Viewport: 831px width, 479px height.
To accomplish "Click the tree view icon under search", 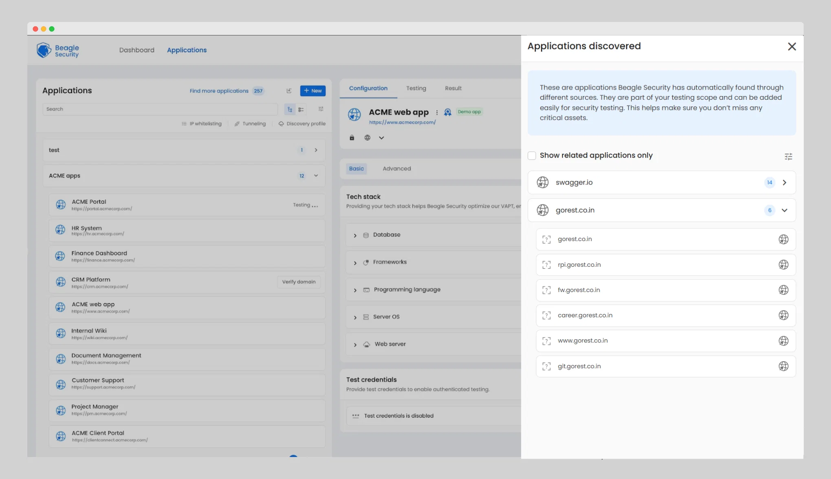I will 290,109.
